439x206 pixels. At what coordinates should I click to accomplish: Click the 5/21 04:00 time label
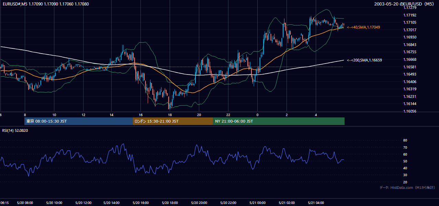point(316,203)
